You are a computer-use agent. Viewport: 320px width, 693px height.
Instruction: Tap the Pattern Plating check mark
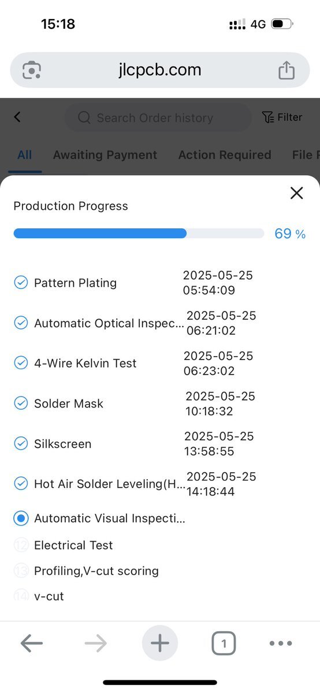point(21,283)
